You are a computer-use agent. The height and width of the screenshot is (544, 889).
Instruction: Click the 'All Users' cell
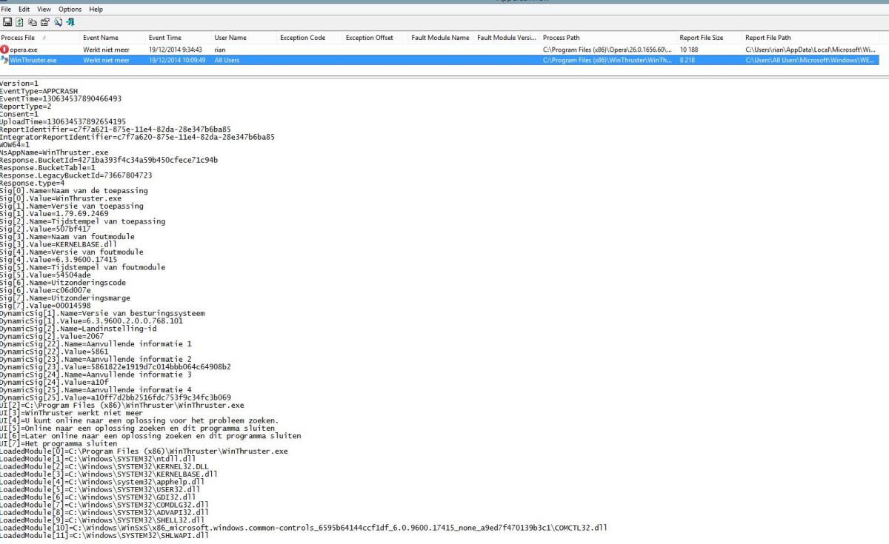click(x=227, y=60)
